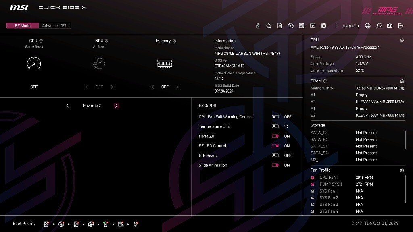Viewport: 413px width, 232px height.
Task: Click the PUMP SYS 1 fan icon
Action: click(313, 184)
